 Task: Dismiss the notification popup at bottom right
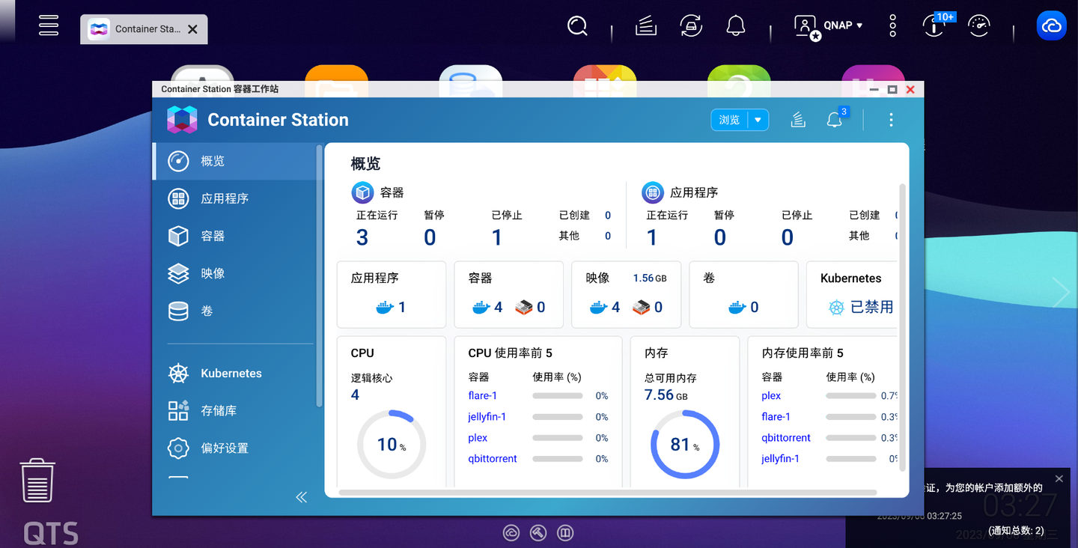(x=1059, y=478)
